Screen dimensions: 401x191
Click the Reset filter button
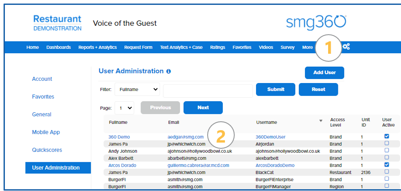tap(318, 89)
